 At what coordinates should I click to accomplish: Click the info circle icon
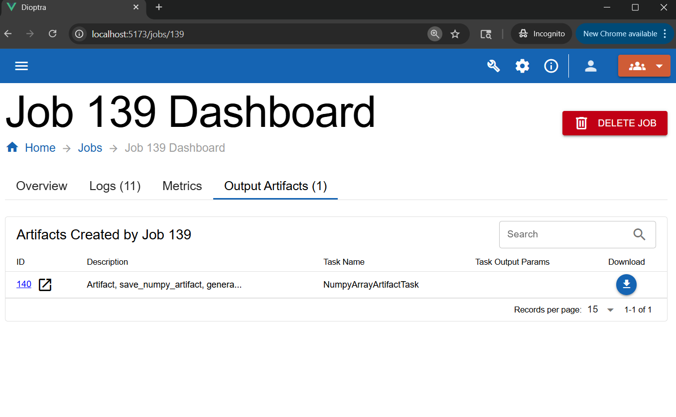[x=551, y=66]
